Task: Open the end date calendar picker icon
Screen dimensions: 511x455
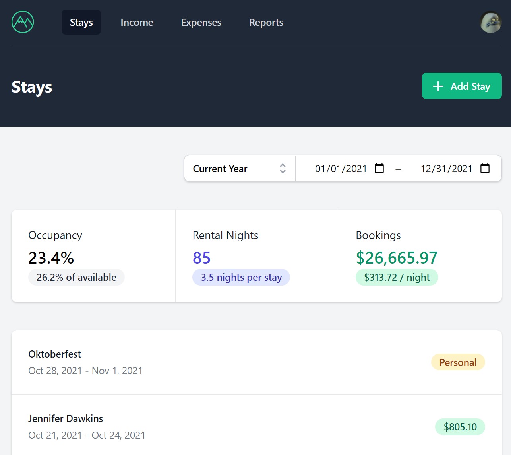Action: (485, 168)
